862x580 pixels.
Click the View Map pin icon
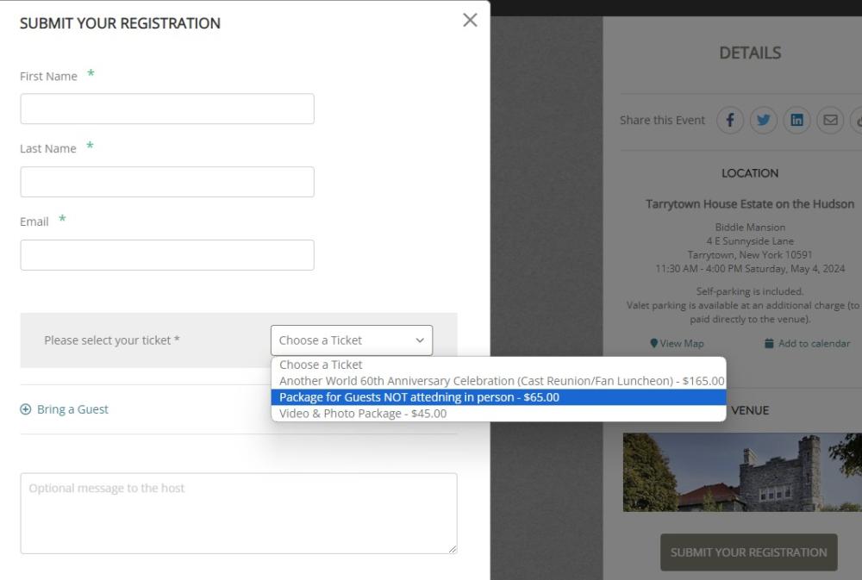coord(654,344)
